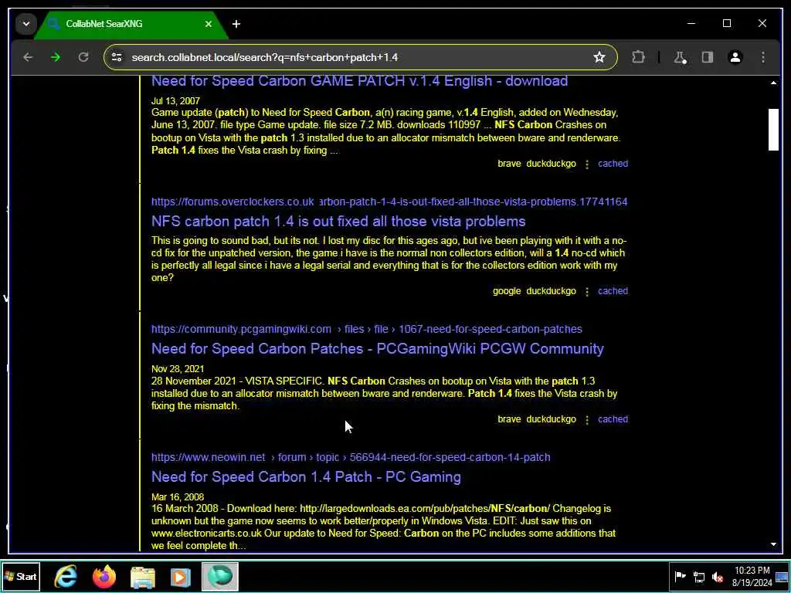Close the CollabNet SearXNG tab
The width and height of the screenshot is (791, 593).
tap(209, 24)
